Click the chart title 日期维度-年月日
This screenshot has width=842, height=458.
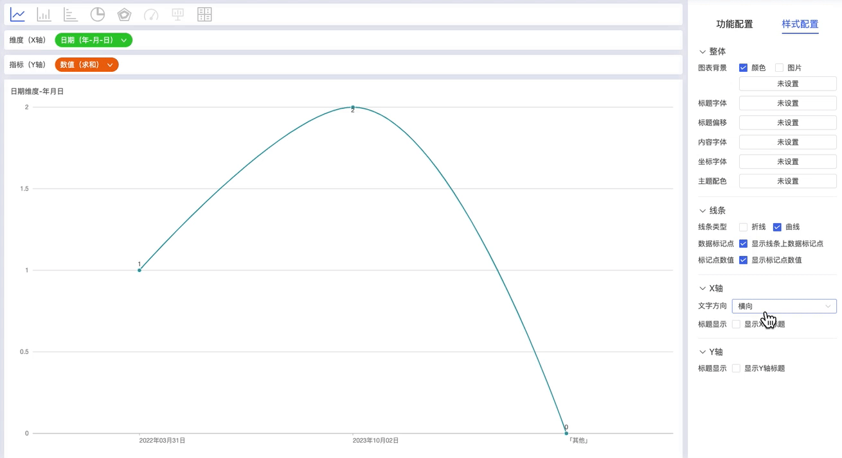[37, 92]
